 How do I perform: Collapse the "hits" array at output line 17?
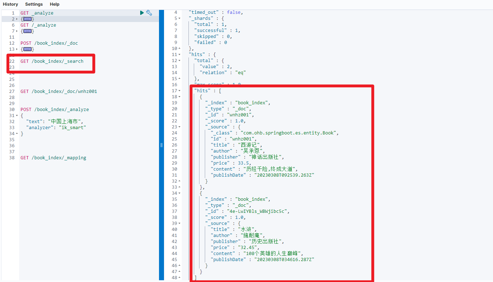point(180,90)
